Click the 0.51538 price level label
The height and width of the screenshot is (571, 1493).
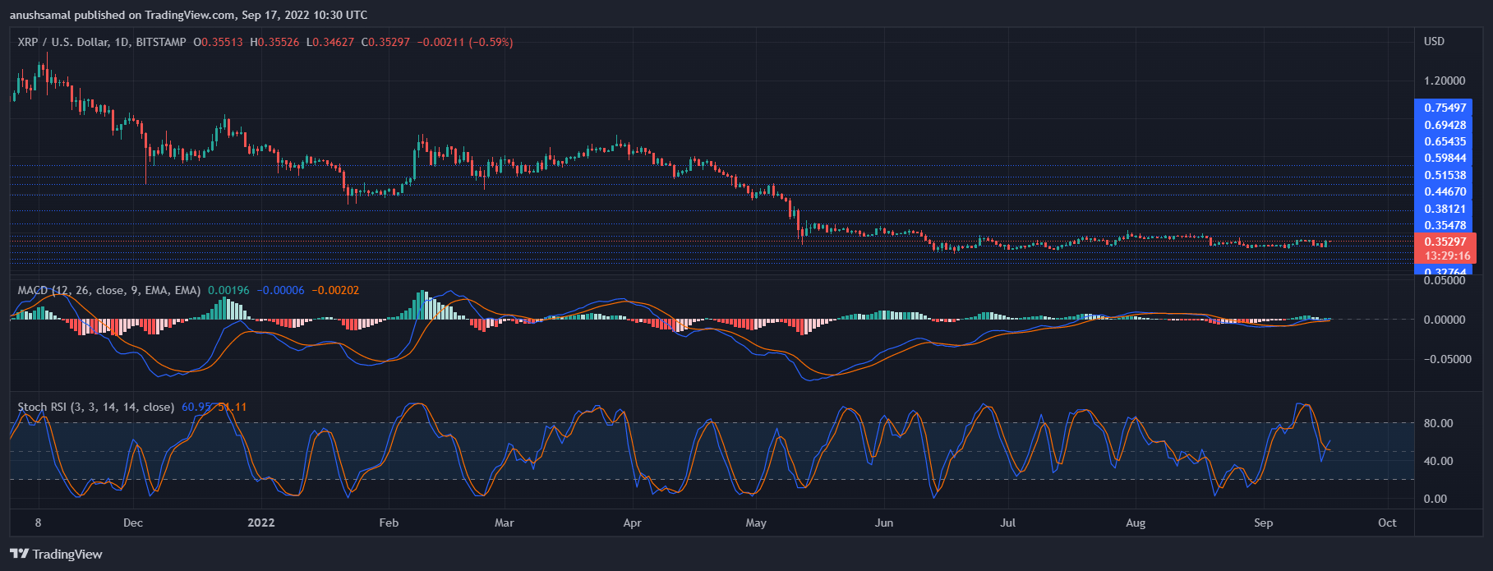1445,175
